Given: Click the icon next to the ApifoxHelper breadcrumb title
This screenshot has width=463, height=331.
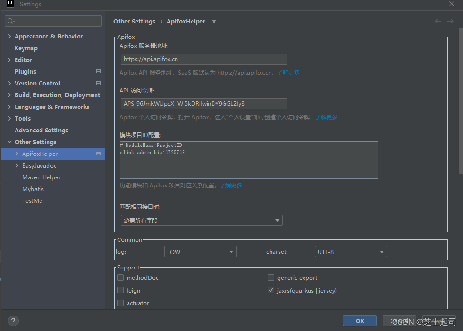Looking at the screenshot, I should 213,21.
